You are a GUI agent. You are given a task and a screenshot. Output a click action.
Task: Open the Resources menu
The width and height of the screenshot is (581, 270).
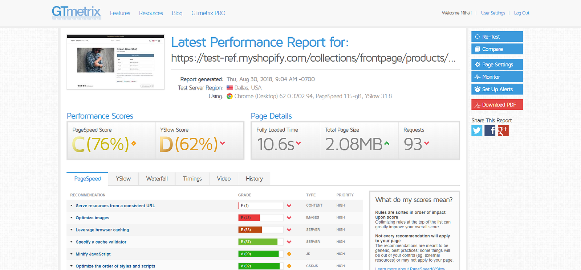point(151,13)
